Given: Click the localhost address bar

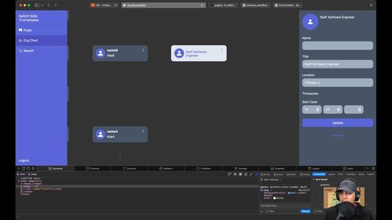Looking at the screenshot, I should [164, 5].
